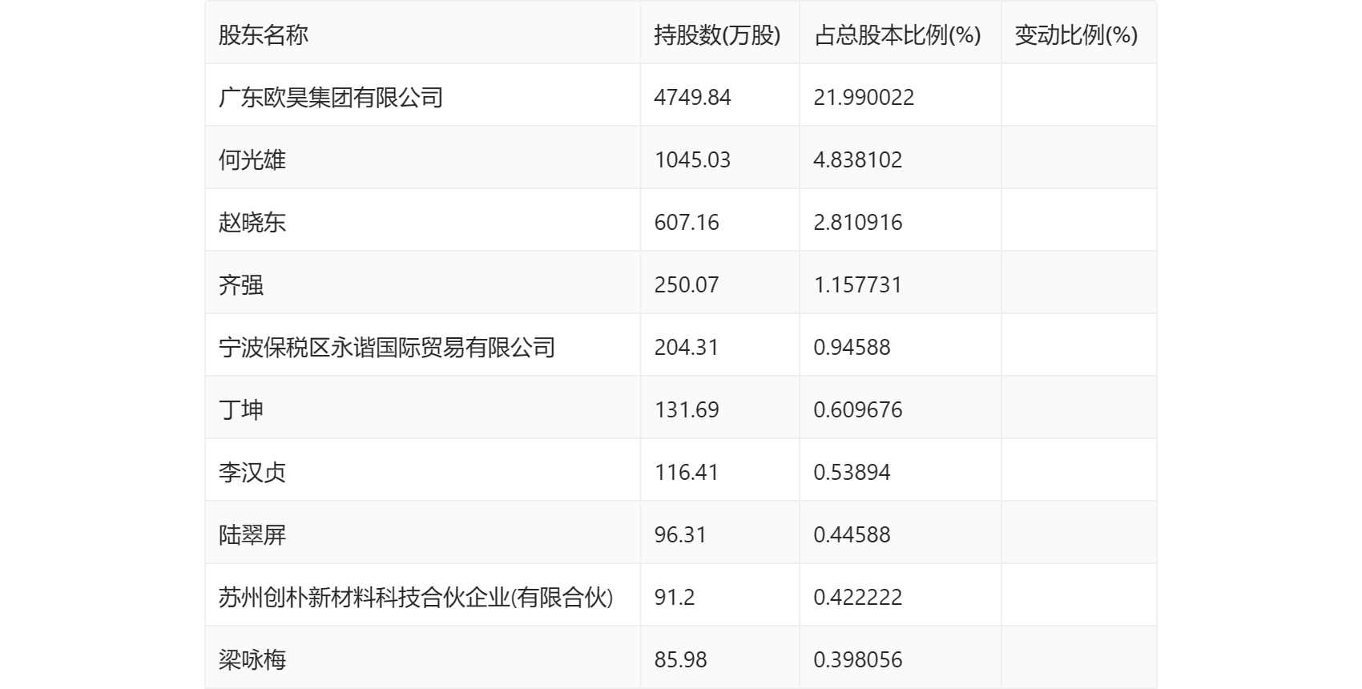Click share ratio 1.157731
The width and height of the screenshot is (1362, 689).
(858, 285)
